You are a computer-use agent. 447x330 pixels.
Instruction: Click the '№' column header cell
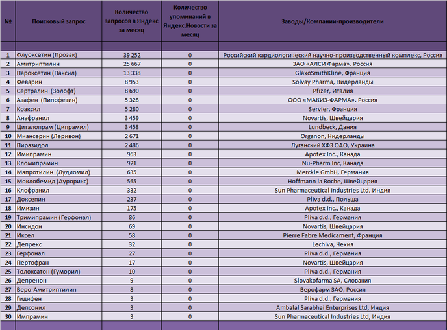tap(8, 21)
